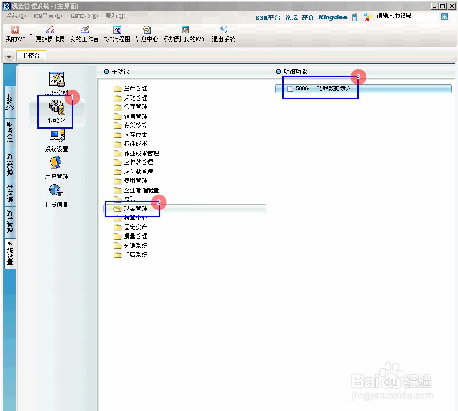This screenshot has height=411, width=458.
Task: Select the 门店系统 folder
Action: pos(130,255)
